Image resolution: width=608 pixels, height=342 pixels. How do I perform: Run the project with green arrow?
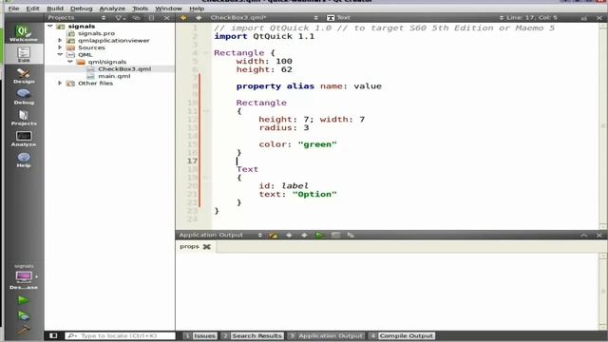(23, 300)
